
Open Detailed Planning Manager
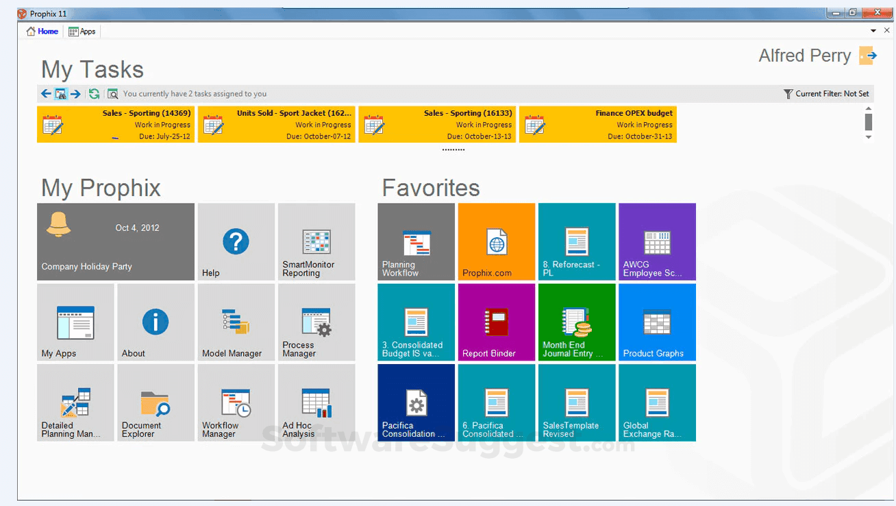pyautogui.click(x=75, y=402)
